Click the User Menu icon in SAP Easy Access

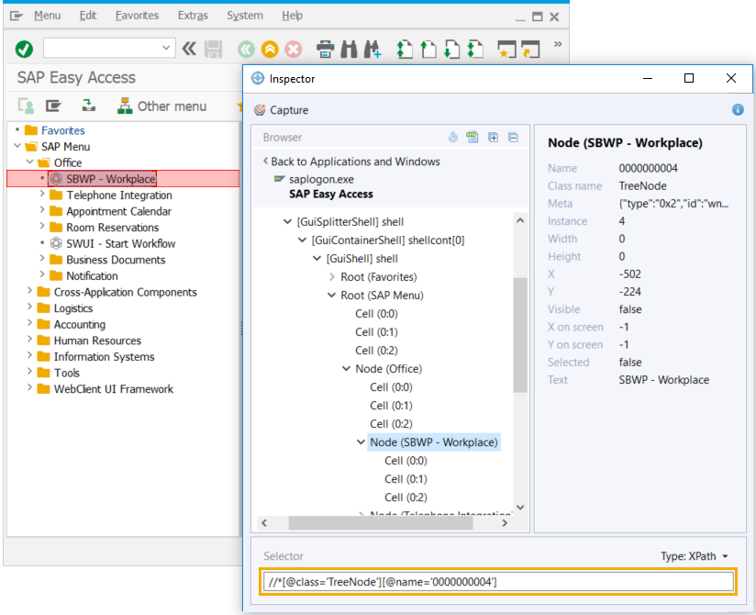(x=26, y=106)
